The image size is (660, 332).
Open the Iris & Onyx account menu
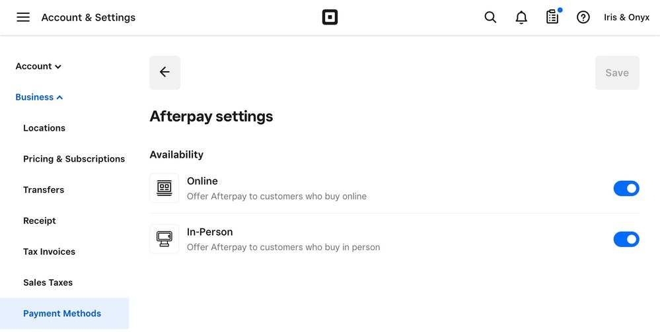626,17
